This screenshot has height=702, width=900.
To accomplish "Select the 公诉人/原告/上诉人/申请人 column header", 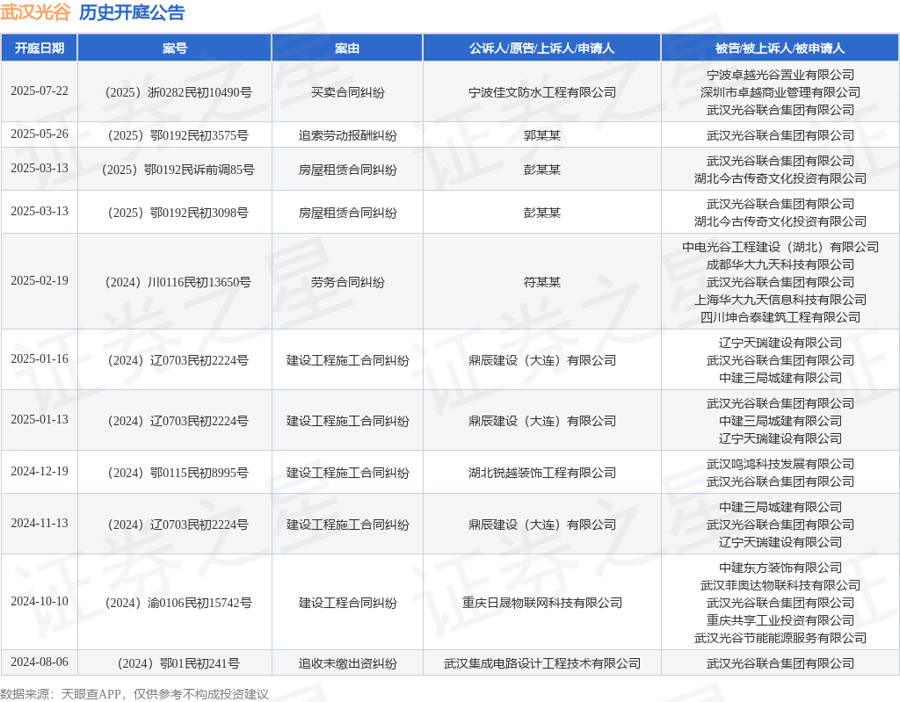I will [x=541, y=48].
